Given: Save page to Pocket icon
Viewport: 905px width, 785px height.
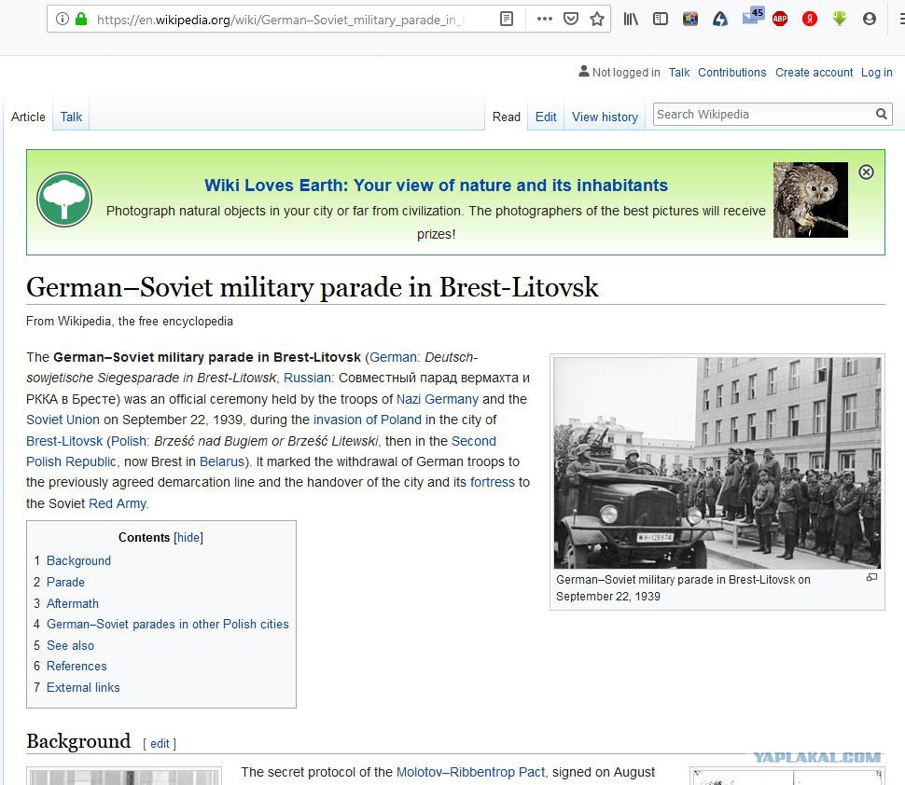Looking at the screenshot, I should tap(571, 19).
